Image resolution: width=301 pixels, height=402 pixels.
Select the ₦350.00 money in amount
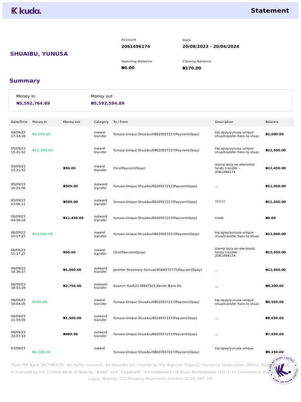pos(40,302)
